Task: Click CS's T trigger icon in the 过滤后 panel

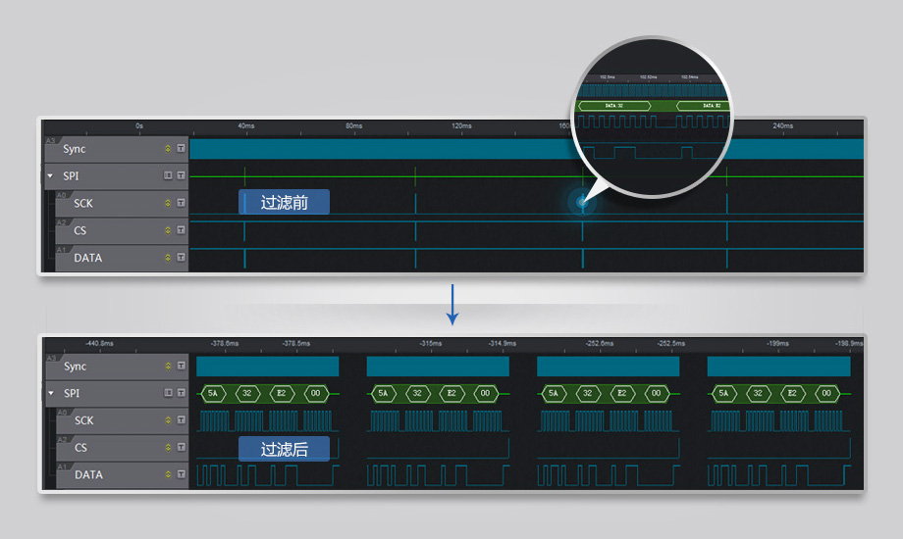Action: (181, 447)
